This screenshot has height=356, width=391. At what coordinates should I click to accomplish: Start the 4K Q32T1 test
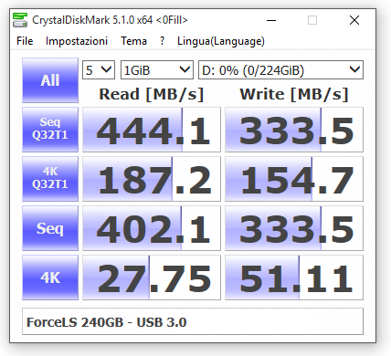point(50,179)
